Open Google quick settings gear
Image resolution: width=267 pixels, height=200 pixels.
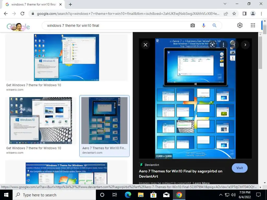[240, 25]
